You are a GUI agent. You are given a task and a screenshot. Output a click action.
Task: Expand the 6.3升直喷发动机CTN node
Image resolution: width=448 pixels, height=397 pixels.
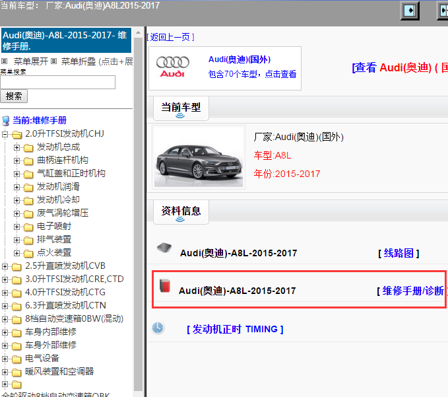click(5, 306)
